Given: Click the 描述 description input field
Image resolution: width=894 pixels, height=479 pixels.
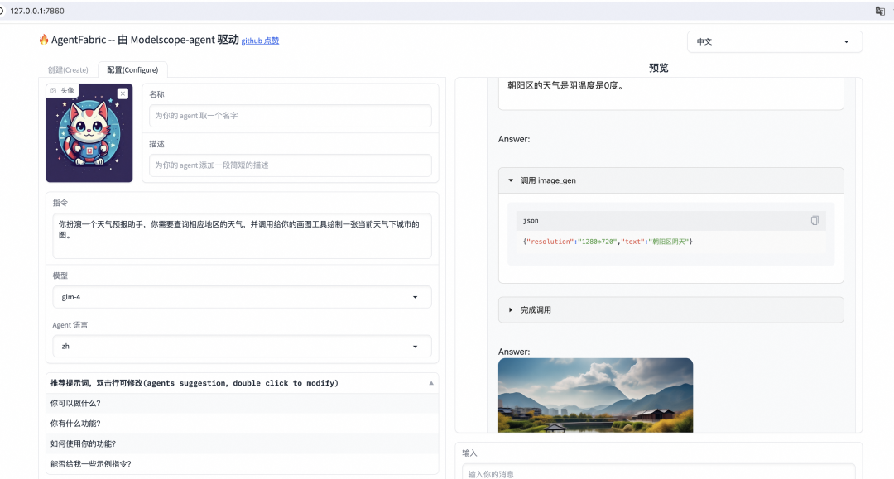Looking at the screenshot, I should (x=289, y=165).
